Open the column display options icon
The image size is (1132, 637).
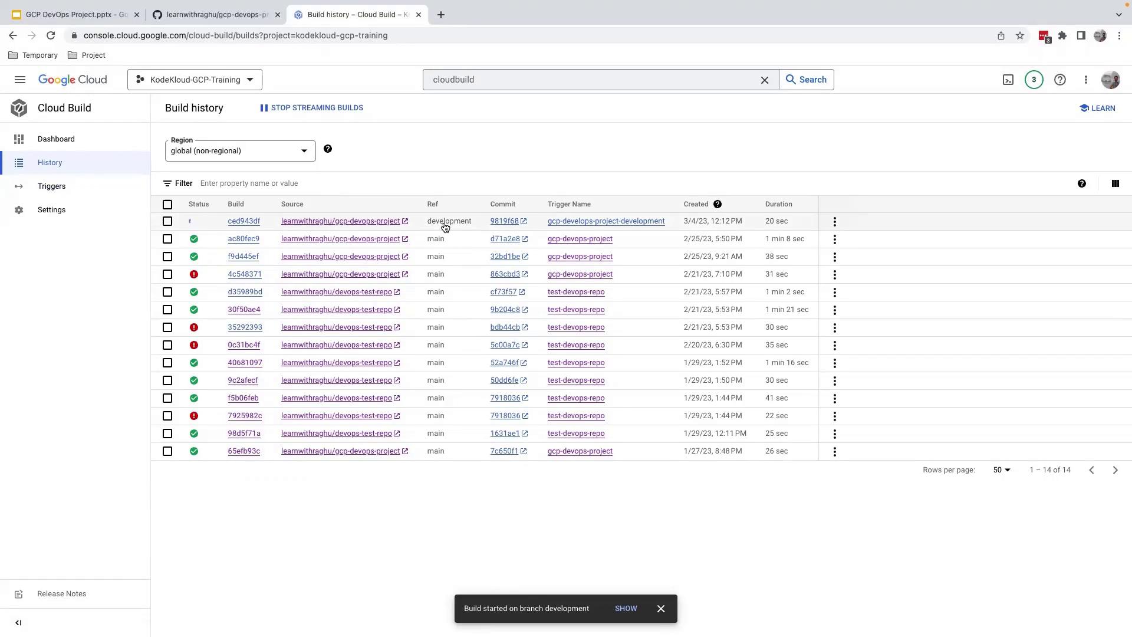1115,183
